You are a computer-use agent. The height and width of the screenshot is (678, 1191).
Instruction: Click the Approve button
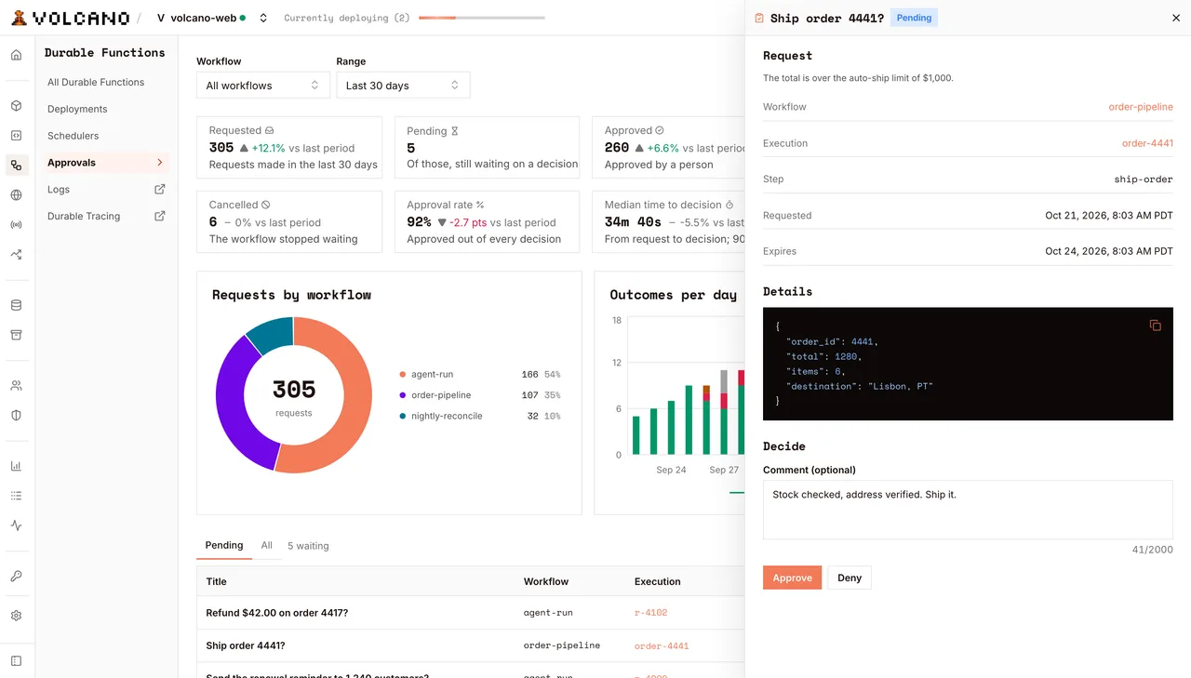(x=793, y=578)
